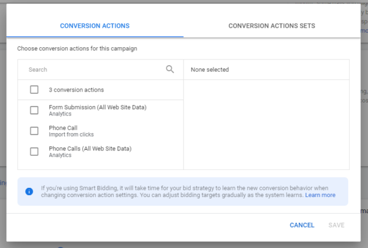Click the Phone Calls (All Web Site Data) label
This screenshot has width=368, height=248.
(90, 148)
